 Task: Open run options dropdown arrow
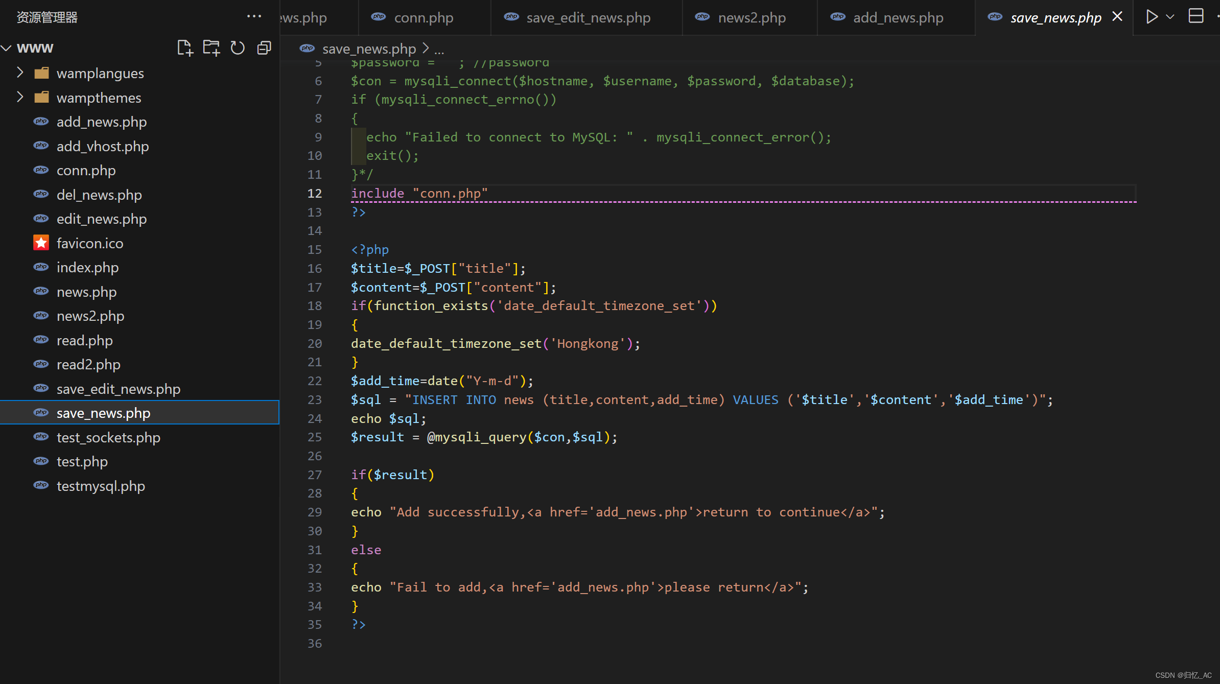(x=1170, y=17)
